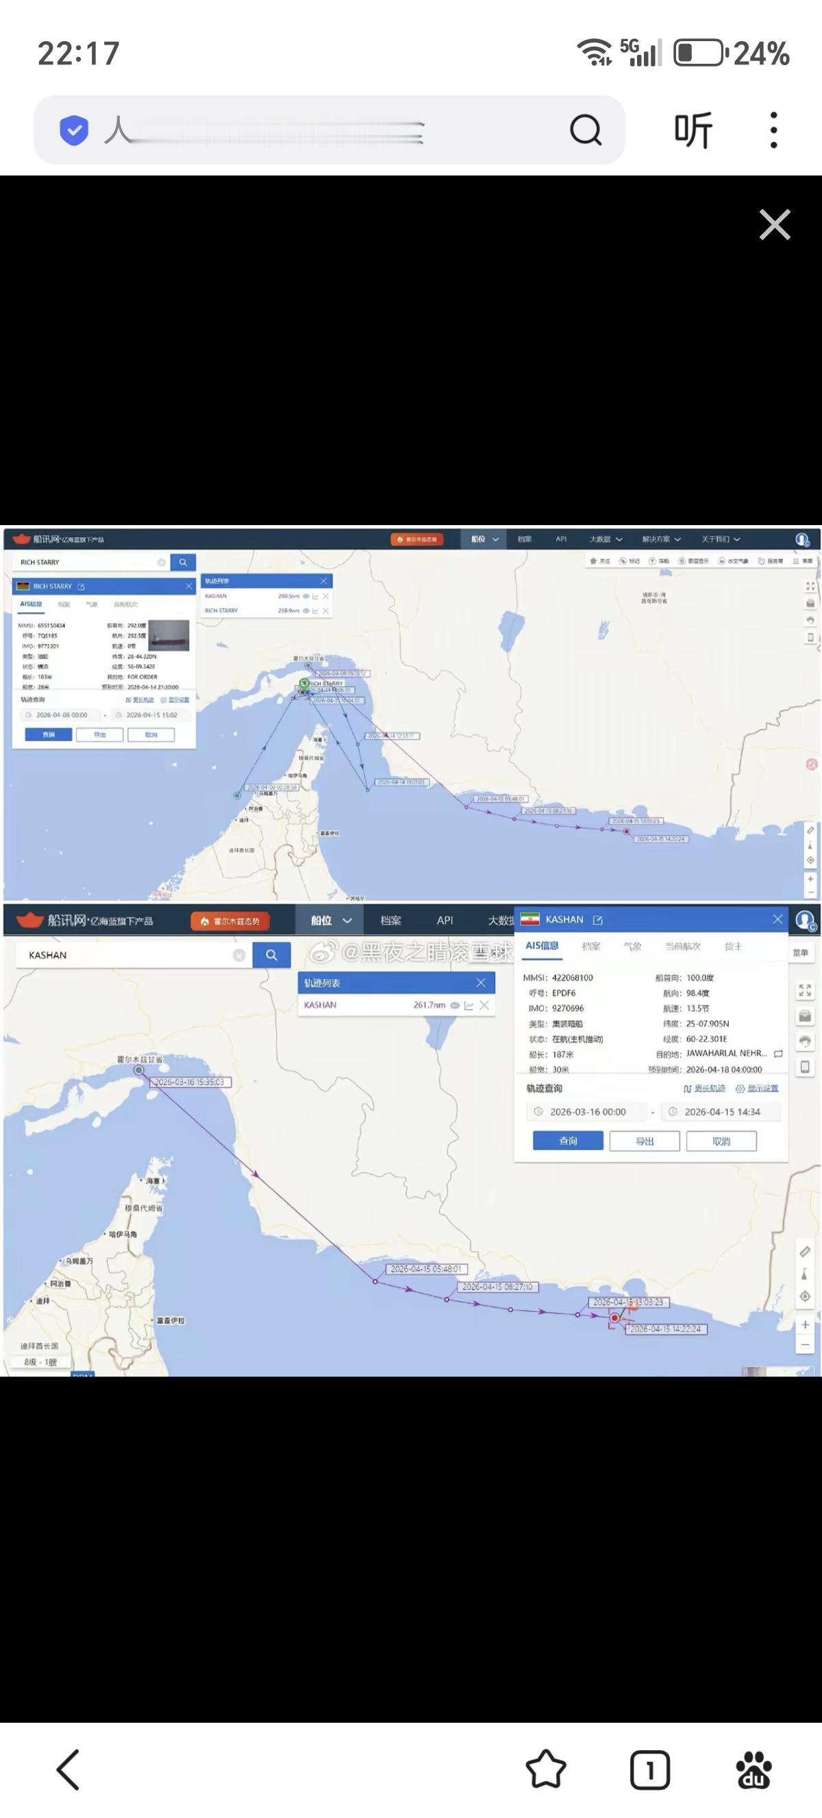Click the KASHAN map track label 2026-04-15 14:22:24
The width and height of the screenshot is (822, 1818).
click(x=666, y=1329)
